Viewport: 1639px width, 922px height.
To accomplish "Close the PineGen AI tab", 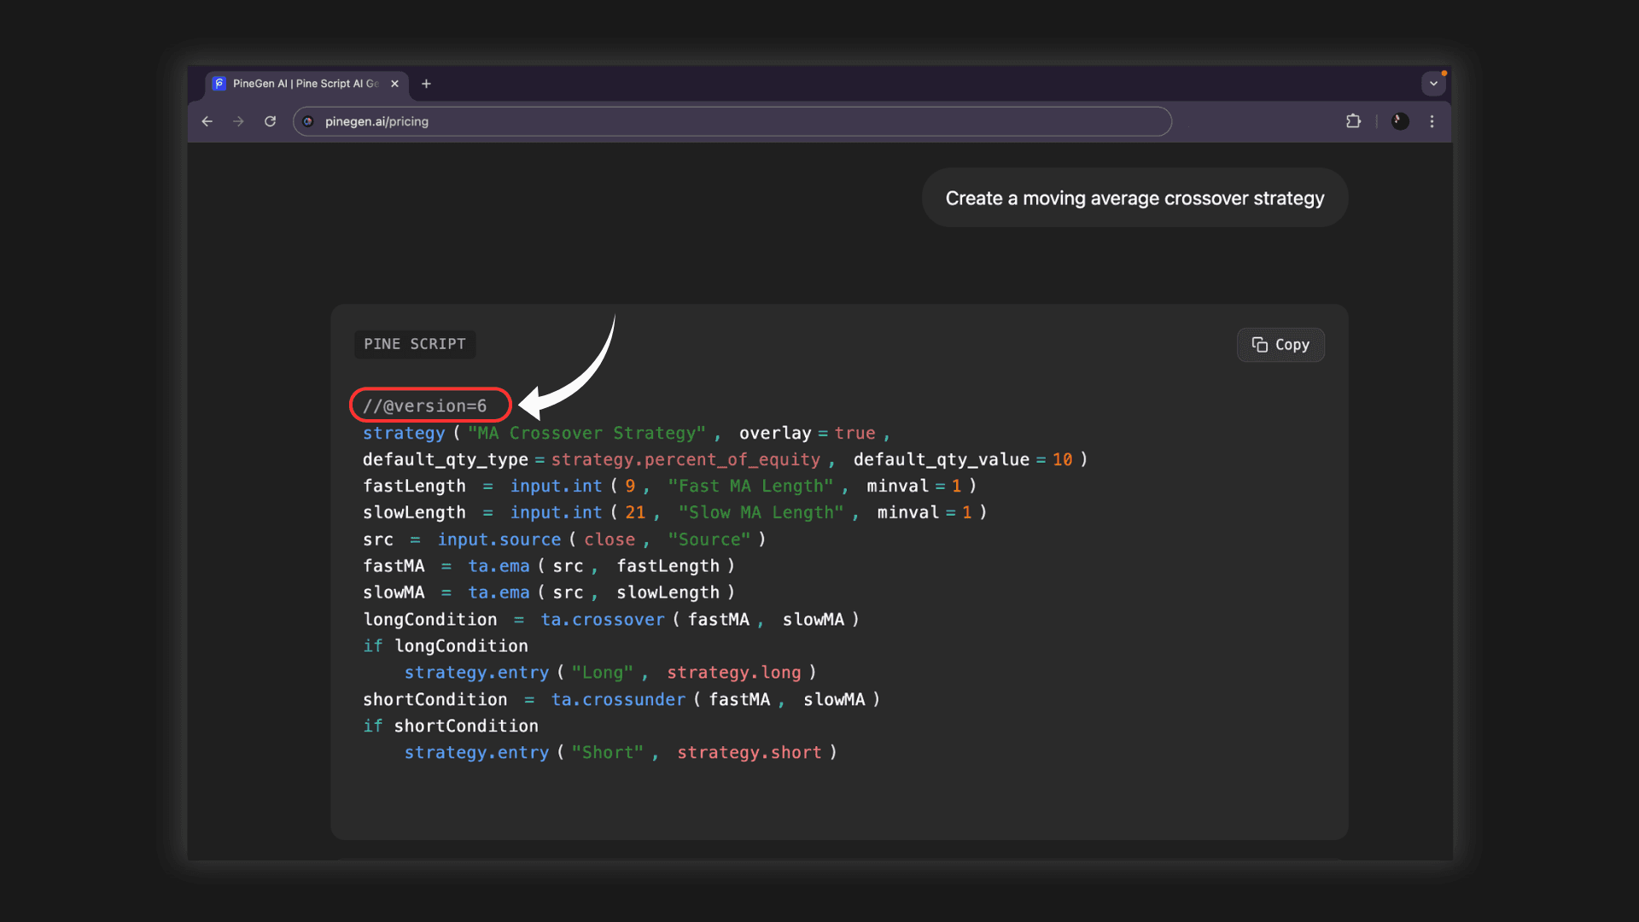I will click(394, 84).
